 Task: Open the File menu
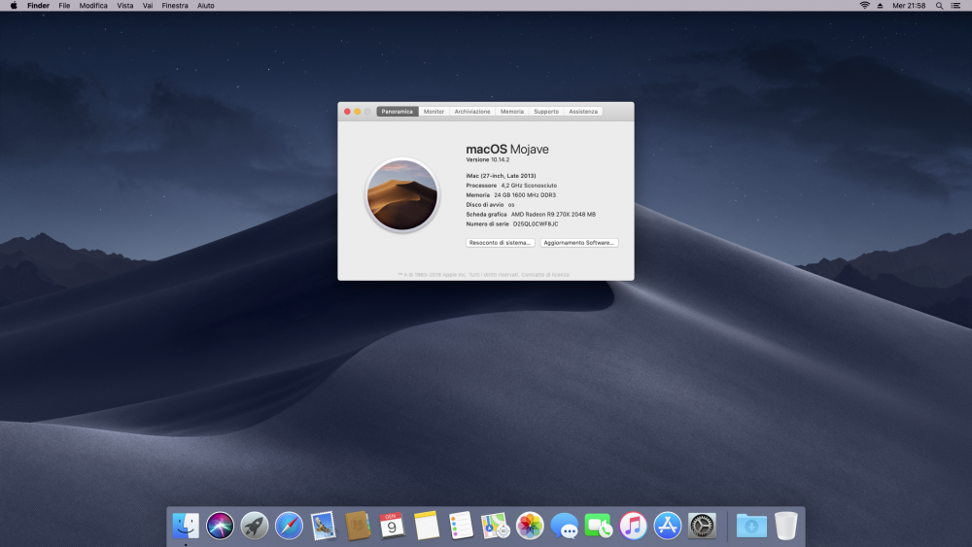[64, 6]
